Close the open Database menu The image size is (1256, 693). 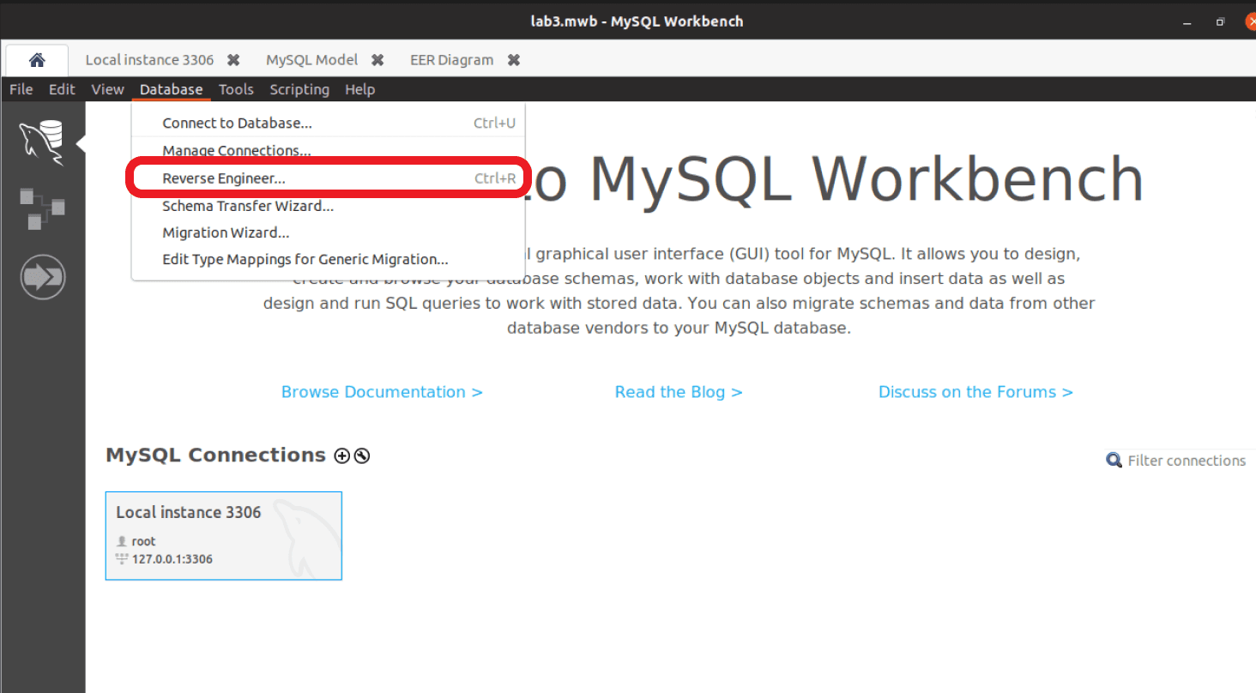coord(172,89)
